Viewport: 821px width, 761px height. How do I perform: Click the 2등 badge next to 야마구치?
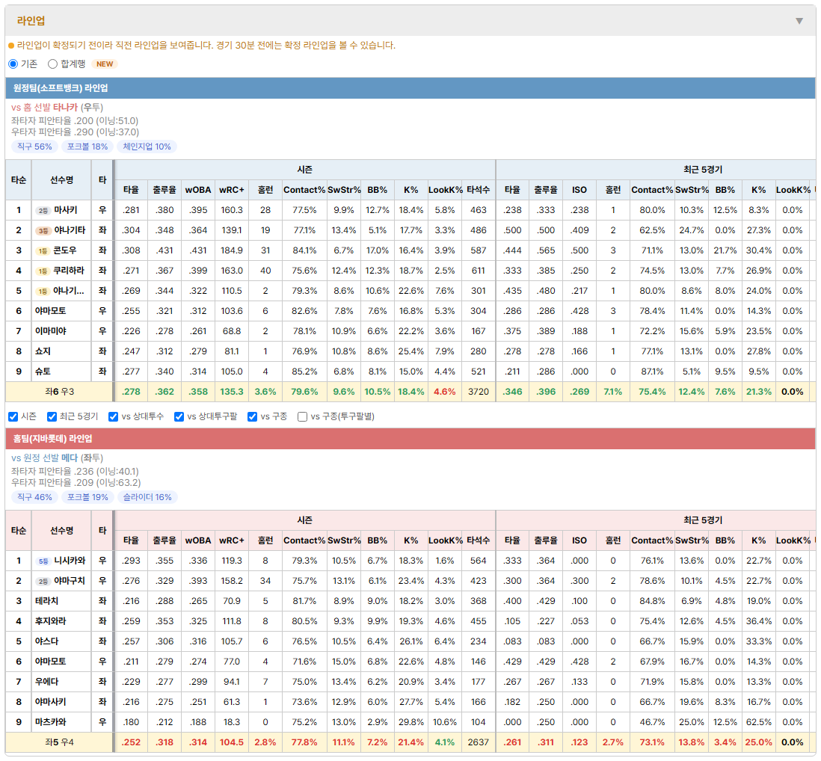[x=43, y=582]
